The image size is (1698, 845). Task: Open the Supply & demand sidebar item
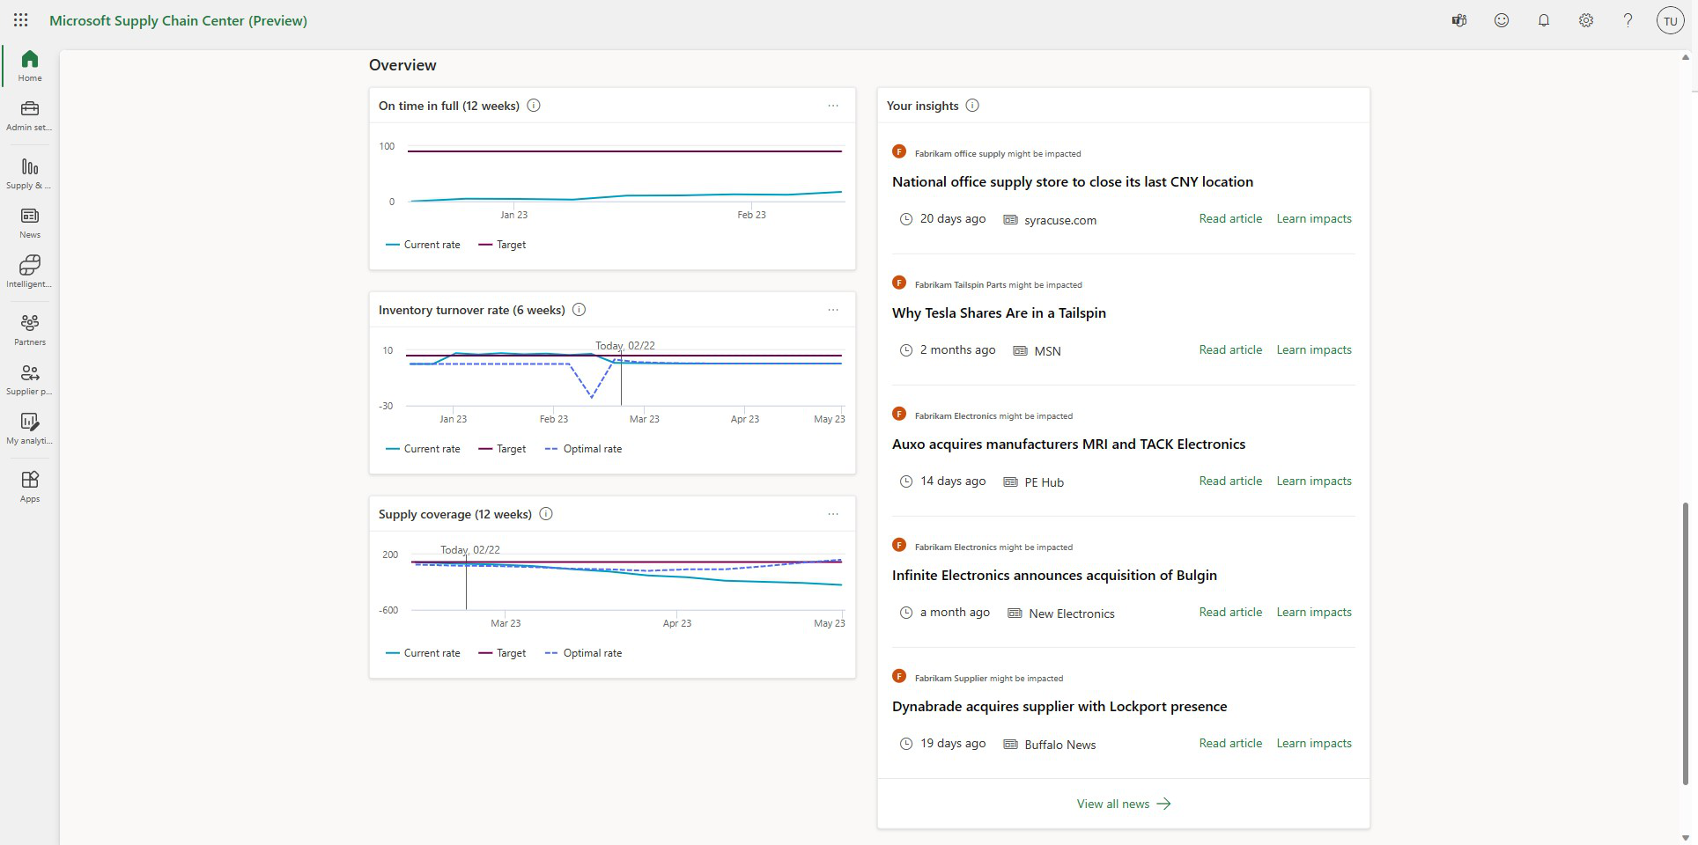click(x=30, y=173)
